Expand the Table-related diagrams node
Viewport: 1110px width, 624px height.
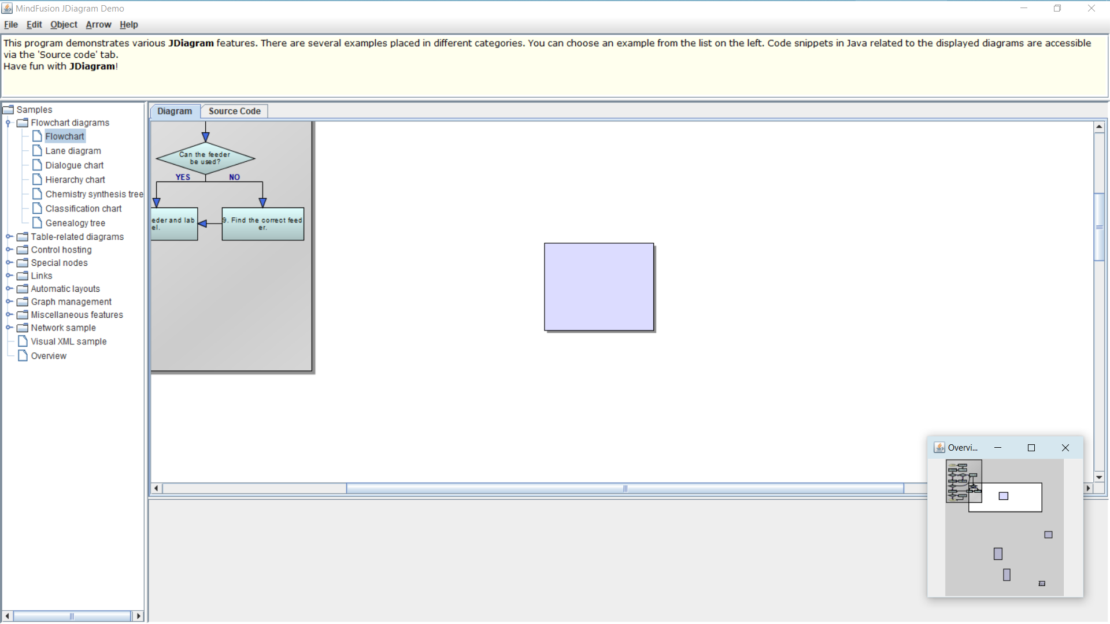tap(9, 237)
